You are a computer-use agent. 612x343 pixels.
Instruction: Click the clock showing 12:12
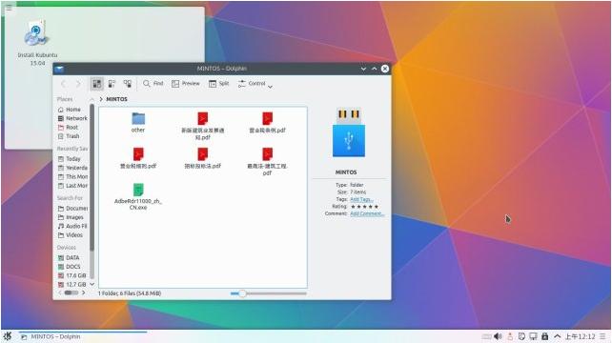pos(580,336)
